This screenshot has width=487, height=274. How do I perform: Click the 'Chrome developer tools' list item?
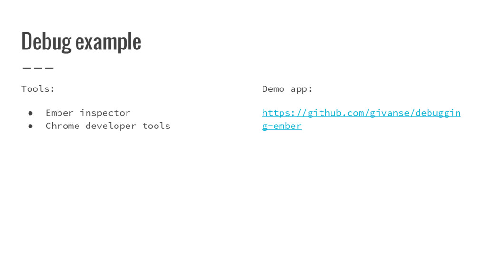[108, 126]
